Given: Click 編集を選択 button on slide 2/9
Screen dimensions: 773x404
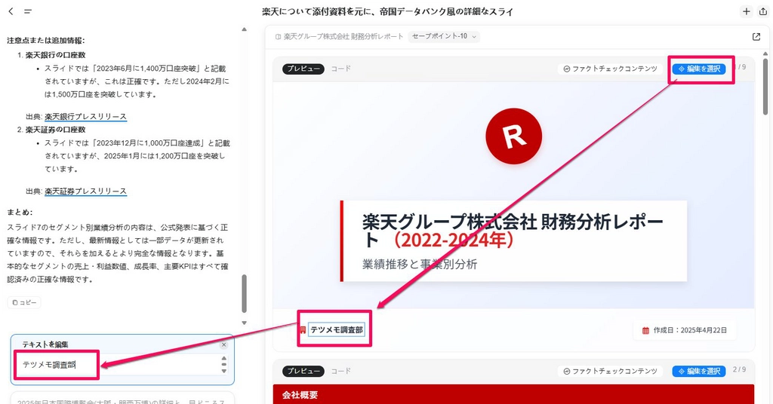Looking at the screenshot, I should point(699,371).
